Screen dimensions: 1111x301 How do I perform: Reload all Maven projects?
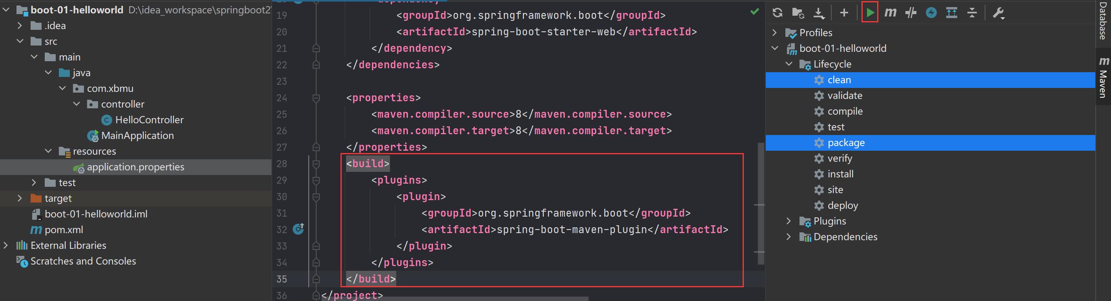(777, 13)
